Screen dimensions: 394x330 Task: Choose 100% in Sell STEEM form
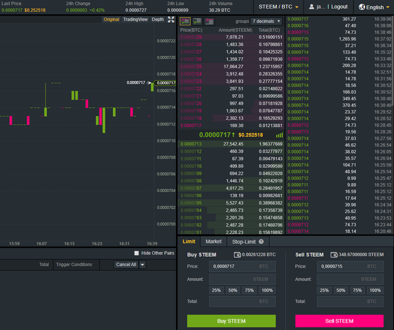click(x=375, y=291)
